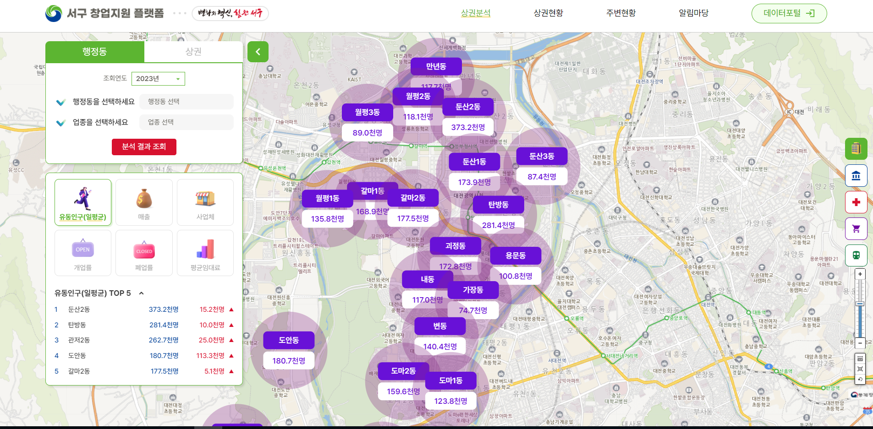Click the 180.7천명 value under 도안동 on map
The height and width of the screenshot is (429, 873).
289,361
